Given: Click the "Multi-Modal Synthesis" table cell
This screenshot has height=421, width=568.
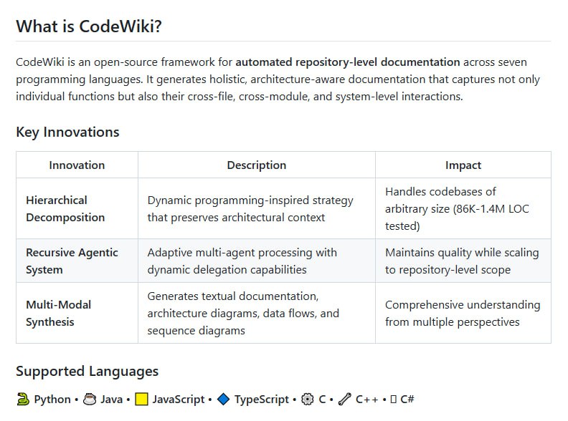Looking at the screenshot, I should pyautogui.click(x=59, y=313).
